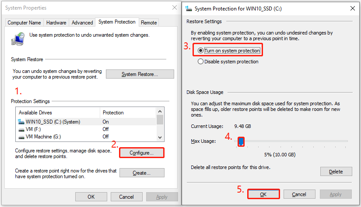Open the Remote tab
361x207 pixels.
click(x=149, y=23)
